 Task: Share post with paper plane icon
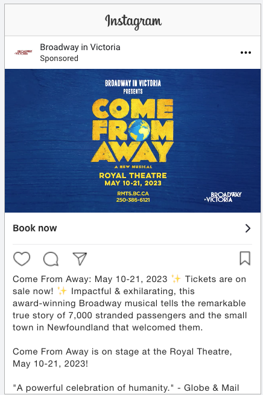pos(80,259)
